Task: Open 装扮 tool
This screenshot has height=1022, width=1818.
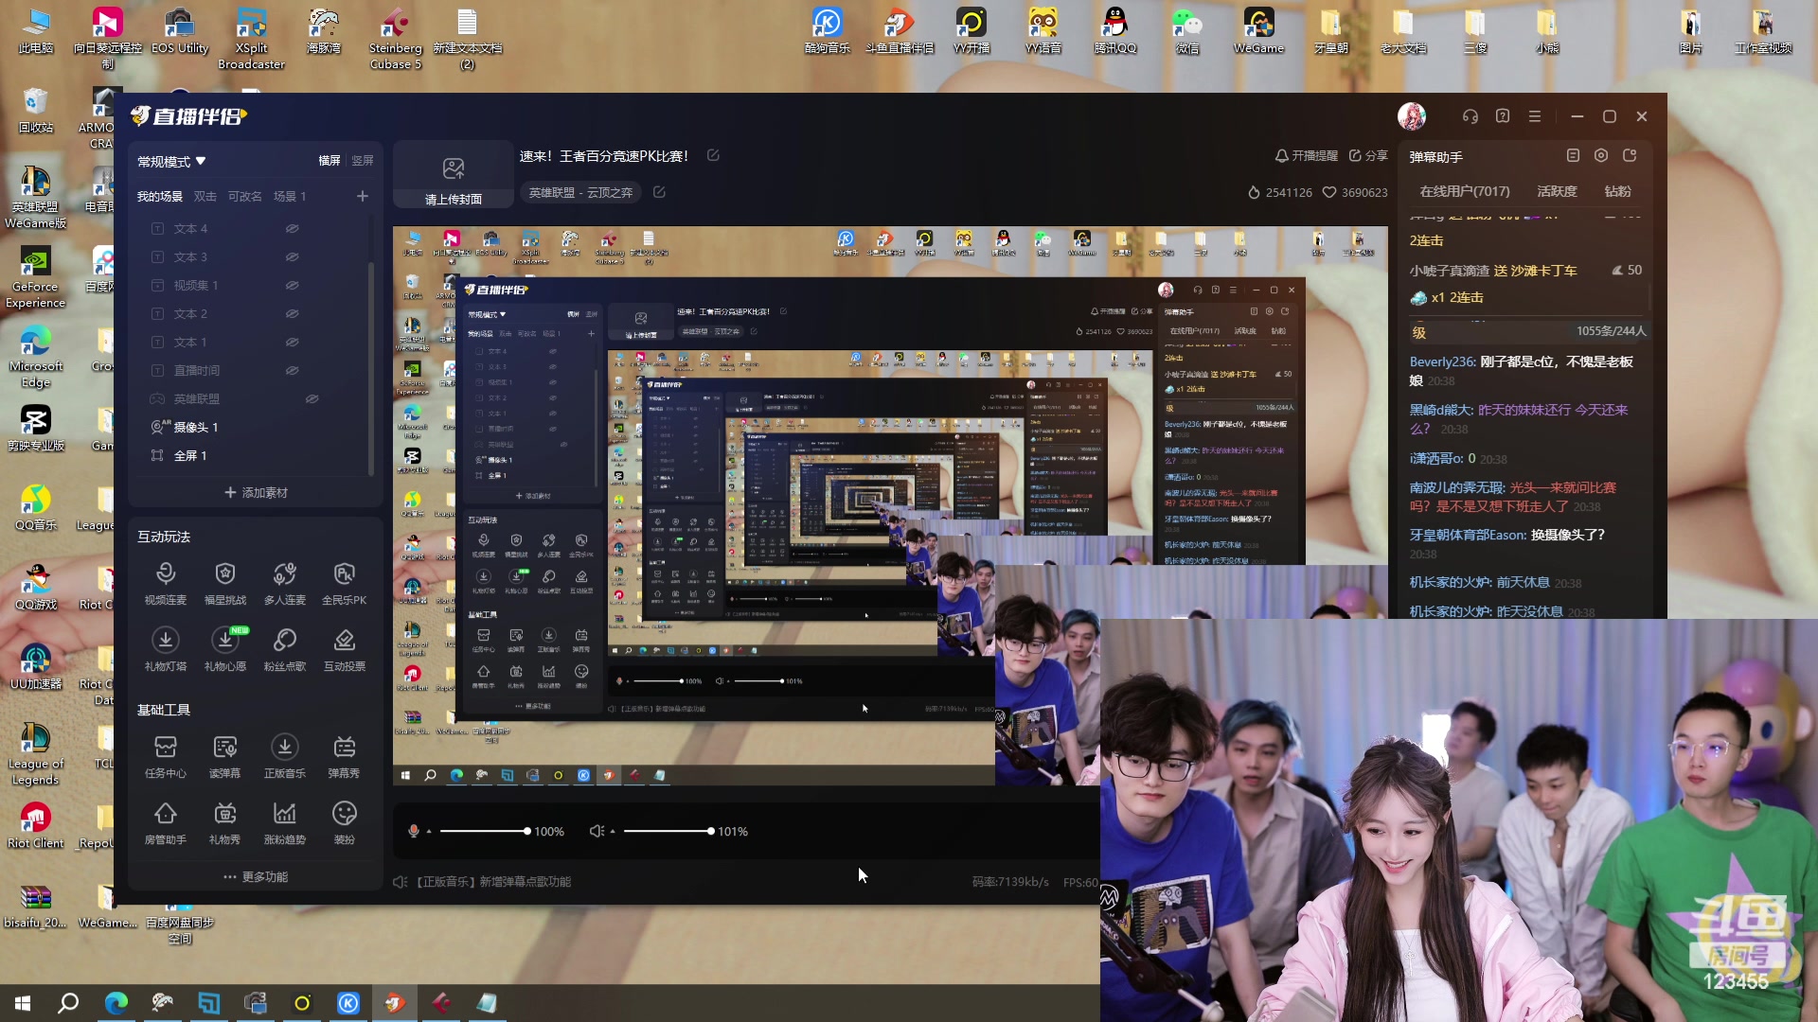Action: (x=345, y=822)
